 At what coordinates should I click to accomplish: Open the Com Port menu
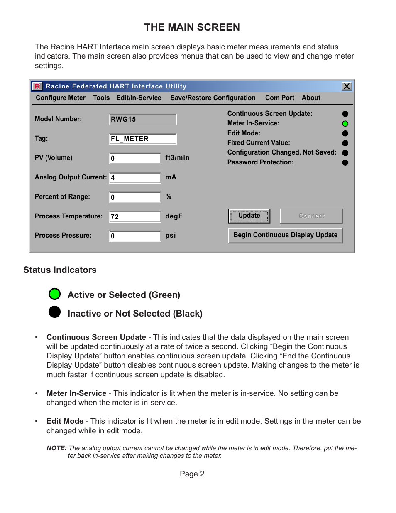(280, 98)
